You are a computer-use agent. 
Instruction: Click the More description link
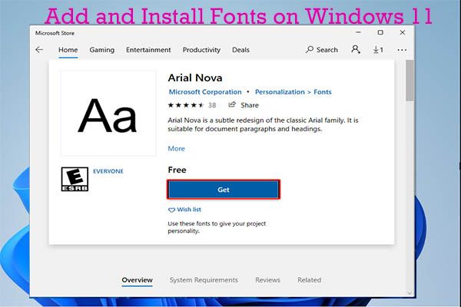(177, 149)
